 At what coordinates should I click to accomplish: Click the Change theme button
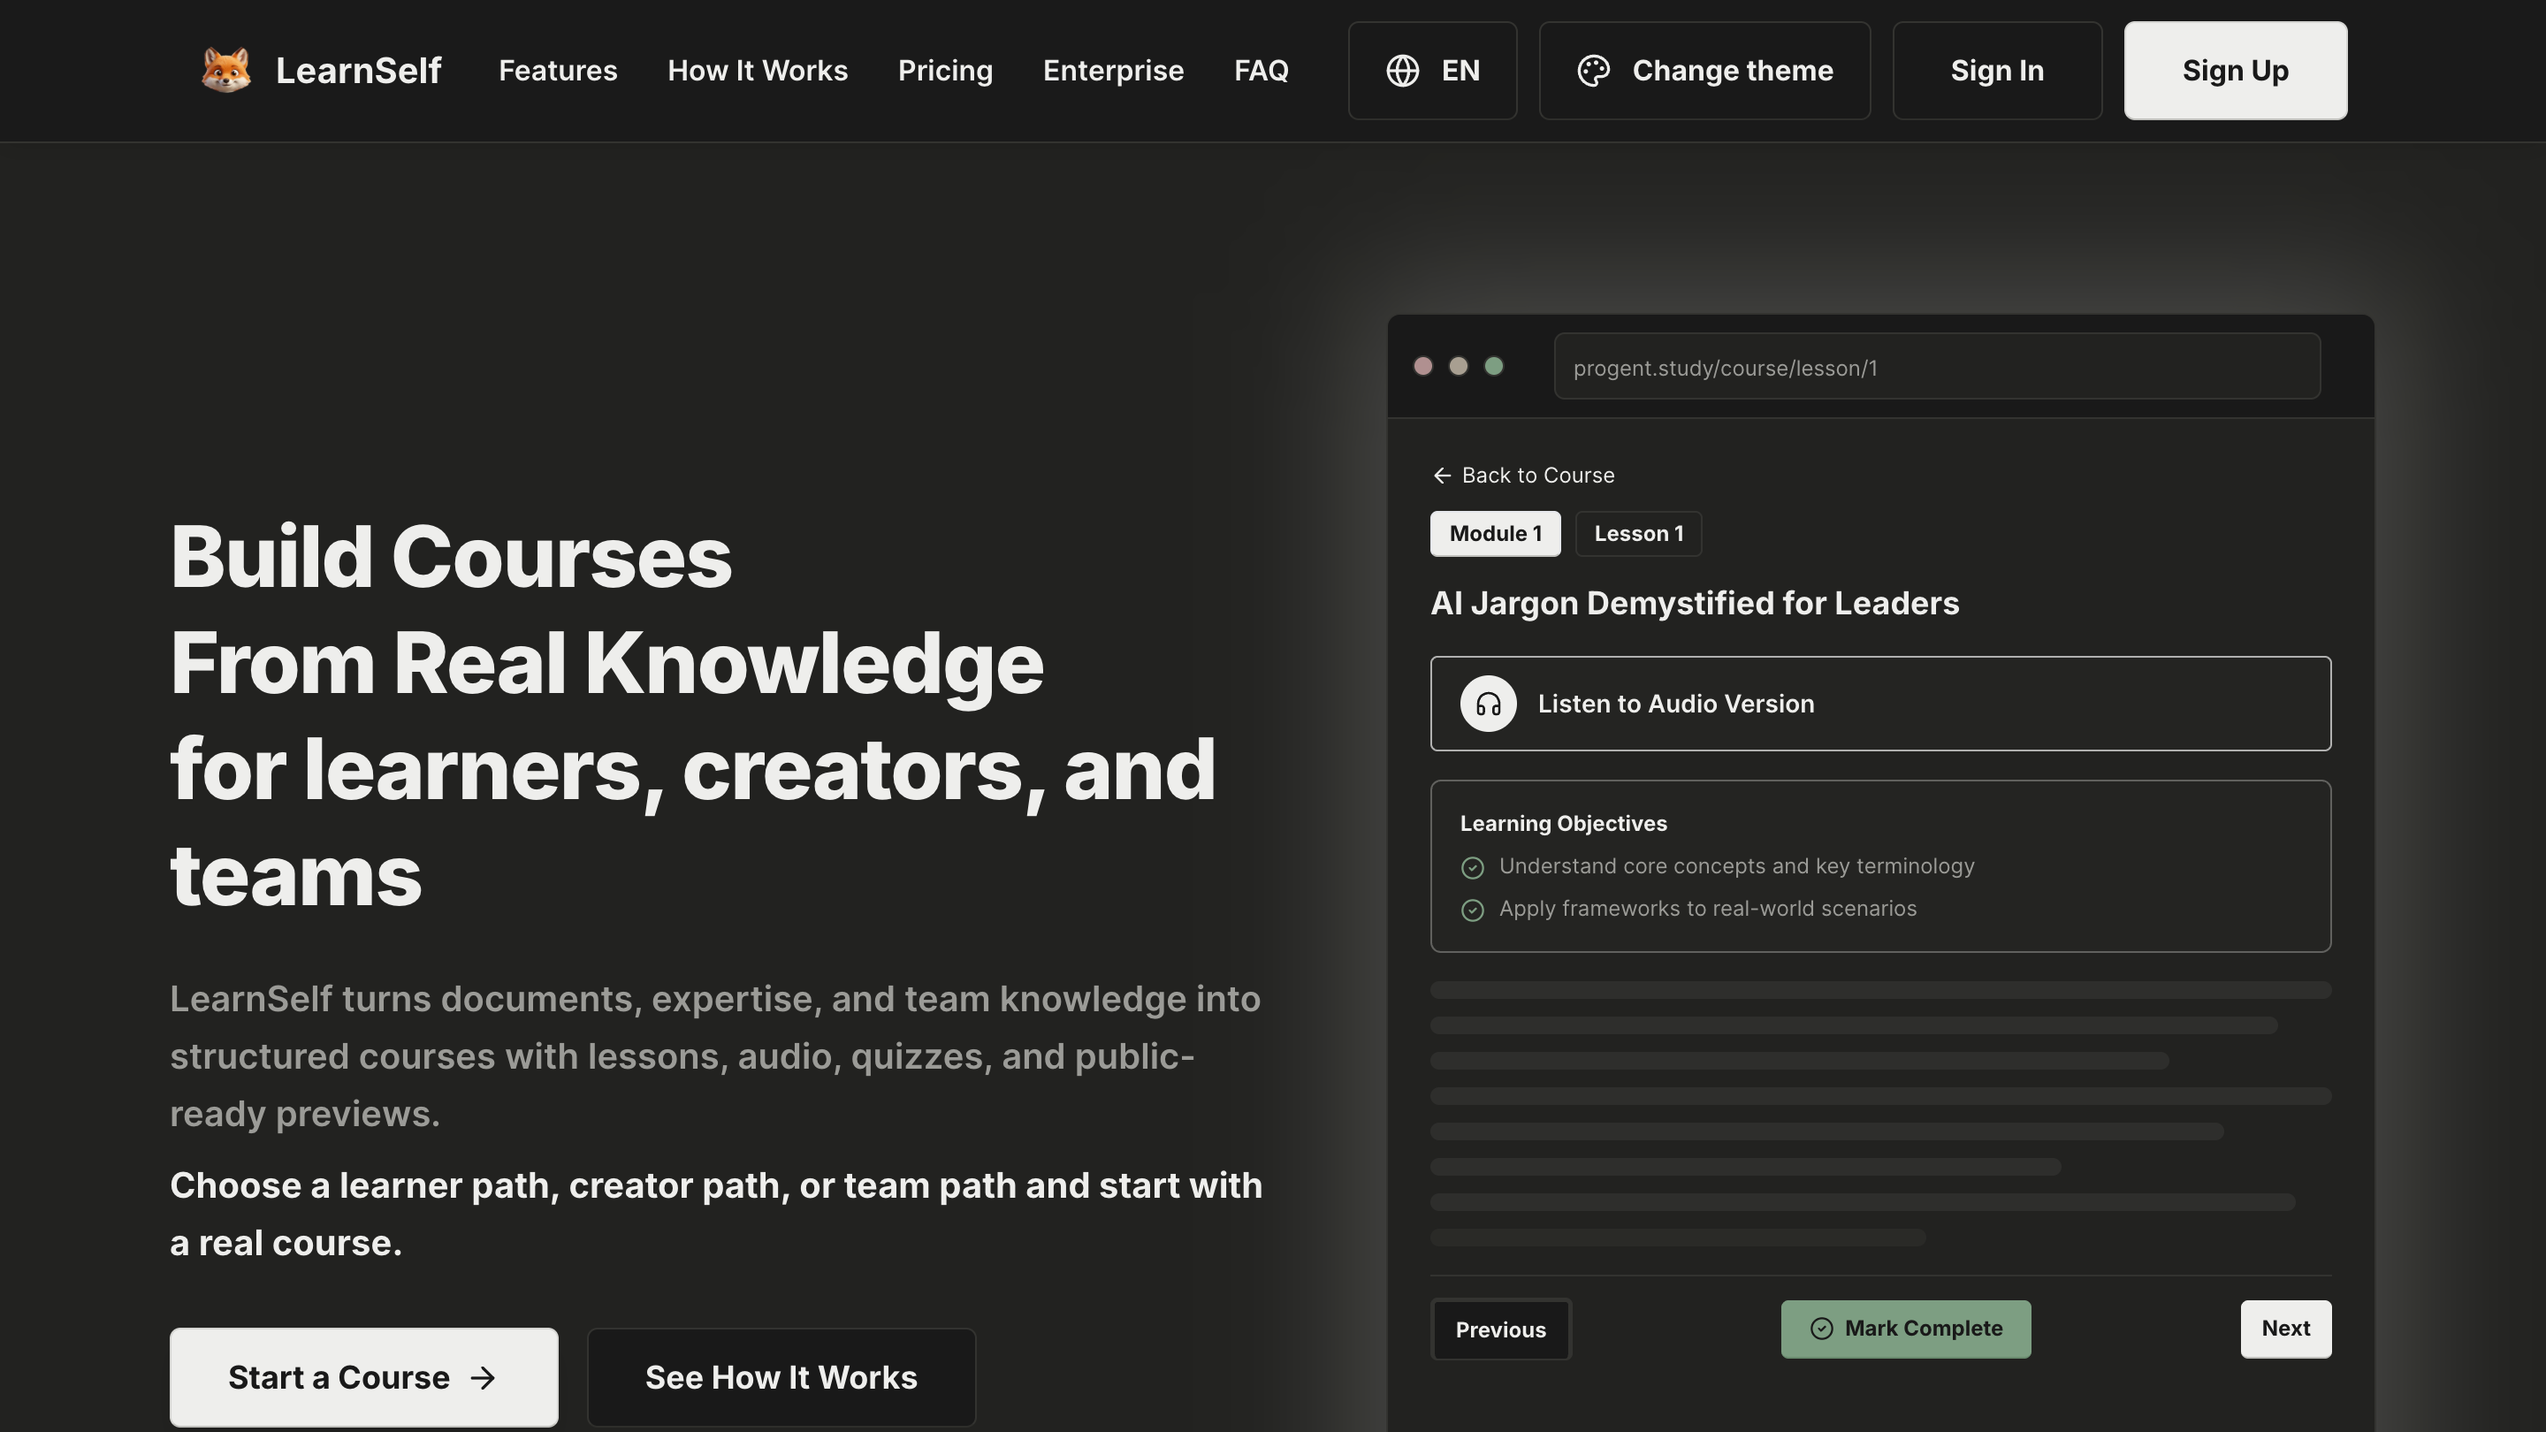pyautogui.click(x=1704, y=70)
